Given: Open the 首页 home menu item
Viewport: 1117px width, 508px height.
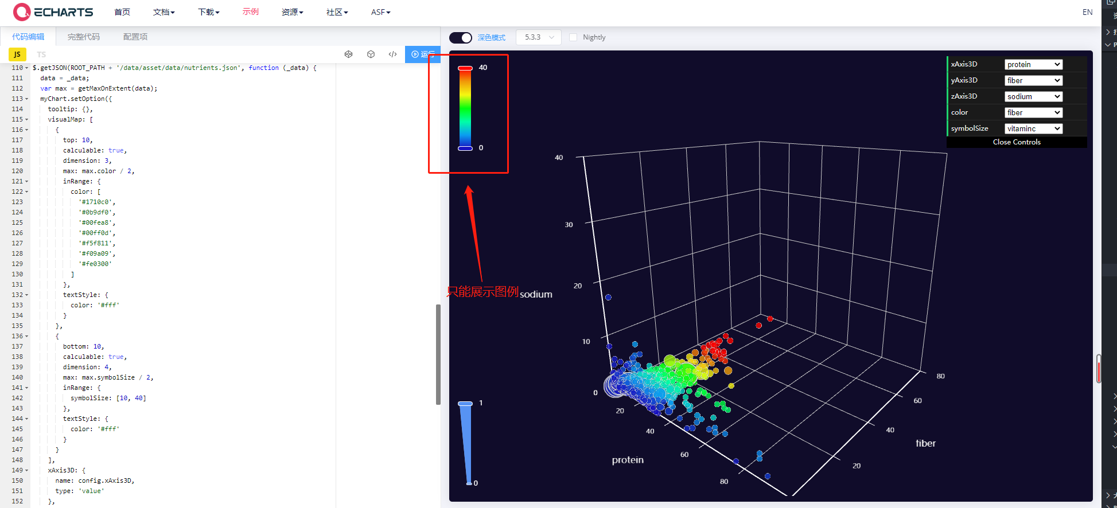Looking at the screenshot, I should [122, 12].
